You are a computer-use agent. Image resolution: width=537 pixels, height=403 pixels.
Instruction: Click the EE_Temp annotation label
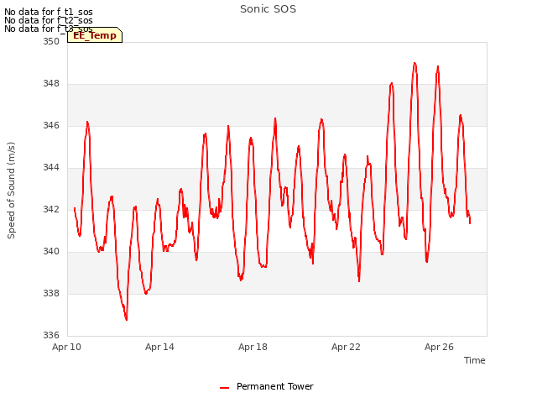[95, 35]
